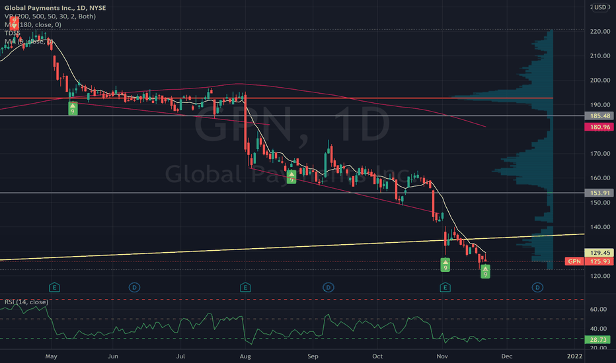The height and width of the screenshot is (363, 616).
Task: Click the 120.00 price axis label
Action: pos(600,276)
